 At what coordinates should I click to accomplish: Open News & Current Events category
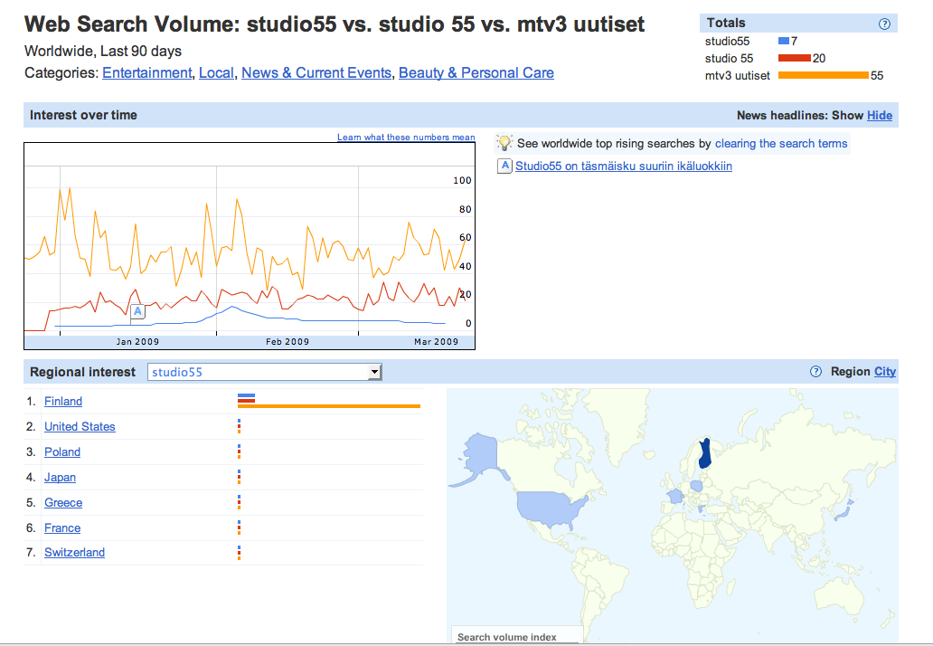click(x=316, y=72)
